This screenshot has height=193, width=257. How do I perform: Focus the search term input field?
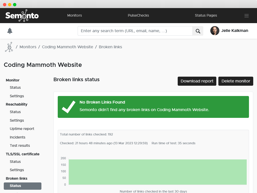point(135,31)
